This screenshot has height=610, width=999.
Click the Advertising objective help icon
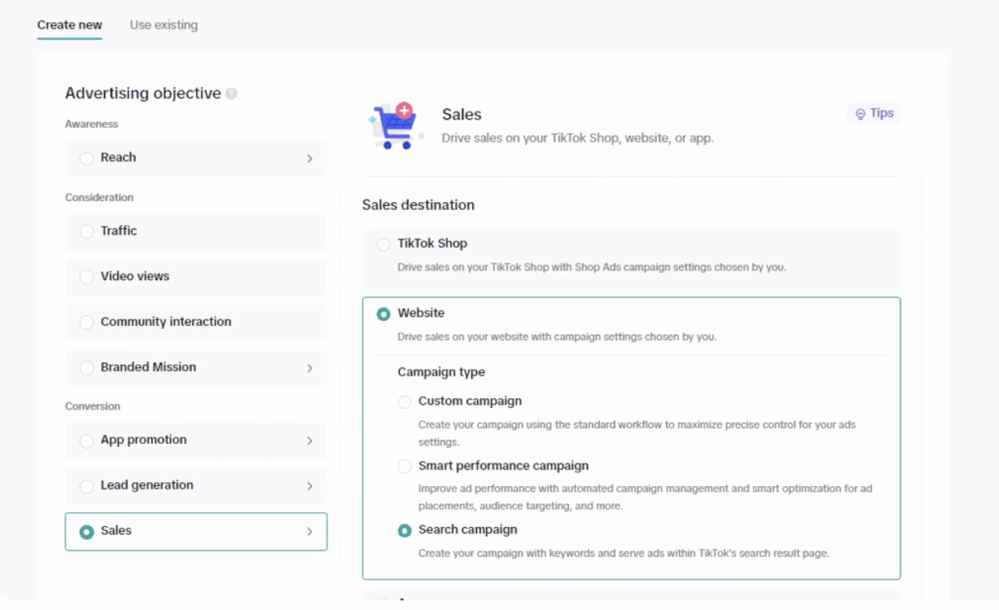(231, 94)
